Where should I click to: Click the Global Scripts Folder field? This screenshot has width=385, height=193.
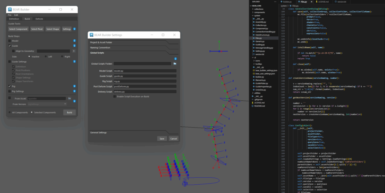click(142, 64)
